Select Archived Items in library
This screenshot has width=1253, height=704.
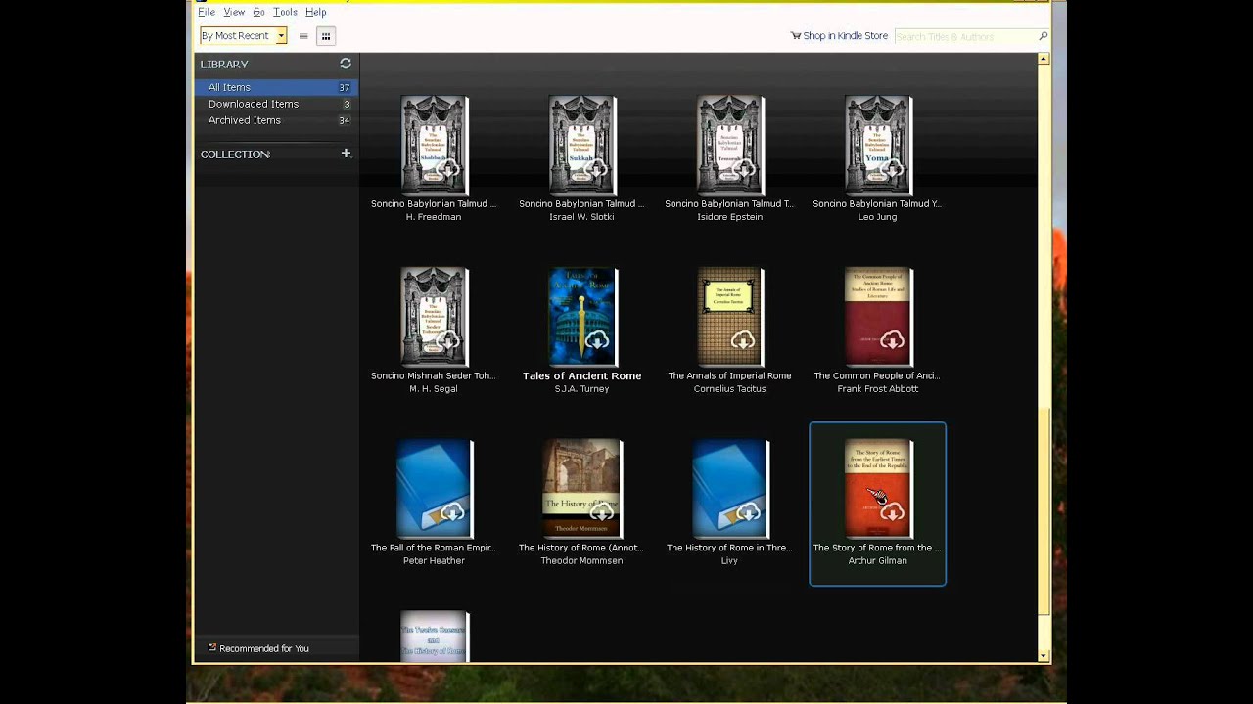[277, 120]
